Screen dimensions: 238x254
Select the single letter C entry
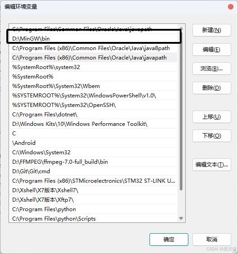coord(93,134)
